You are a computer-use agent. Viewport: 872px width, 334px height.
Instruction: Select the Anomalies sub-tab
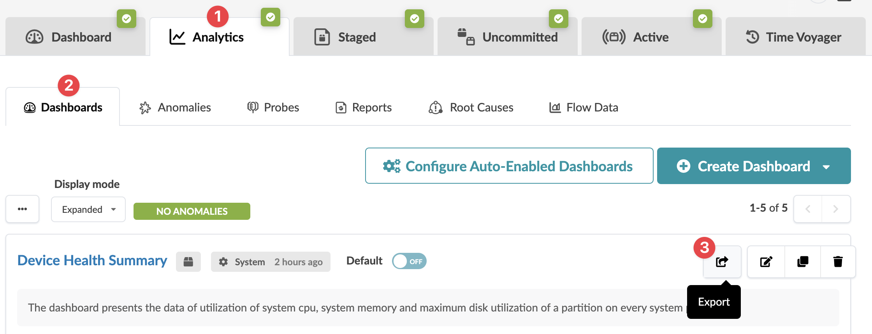[175, 108]
